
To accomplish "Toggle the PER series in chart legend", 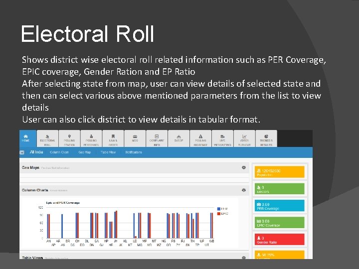I will 222,209.
